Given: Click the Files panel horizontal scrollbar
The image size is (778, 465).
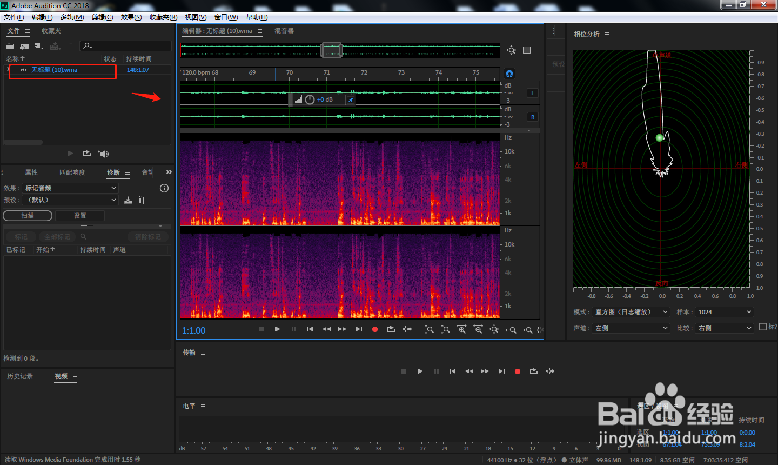Looking at the screenshot, I should click(x=23, y=143).
